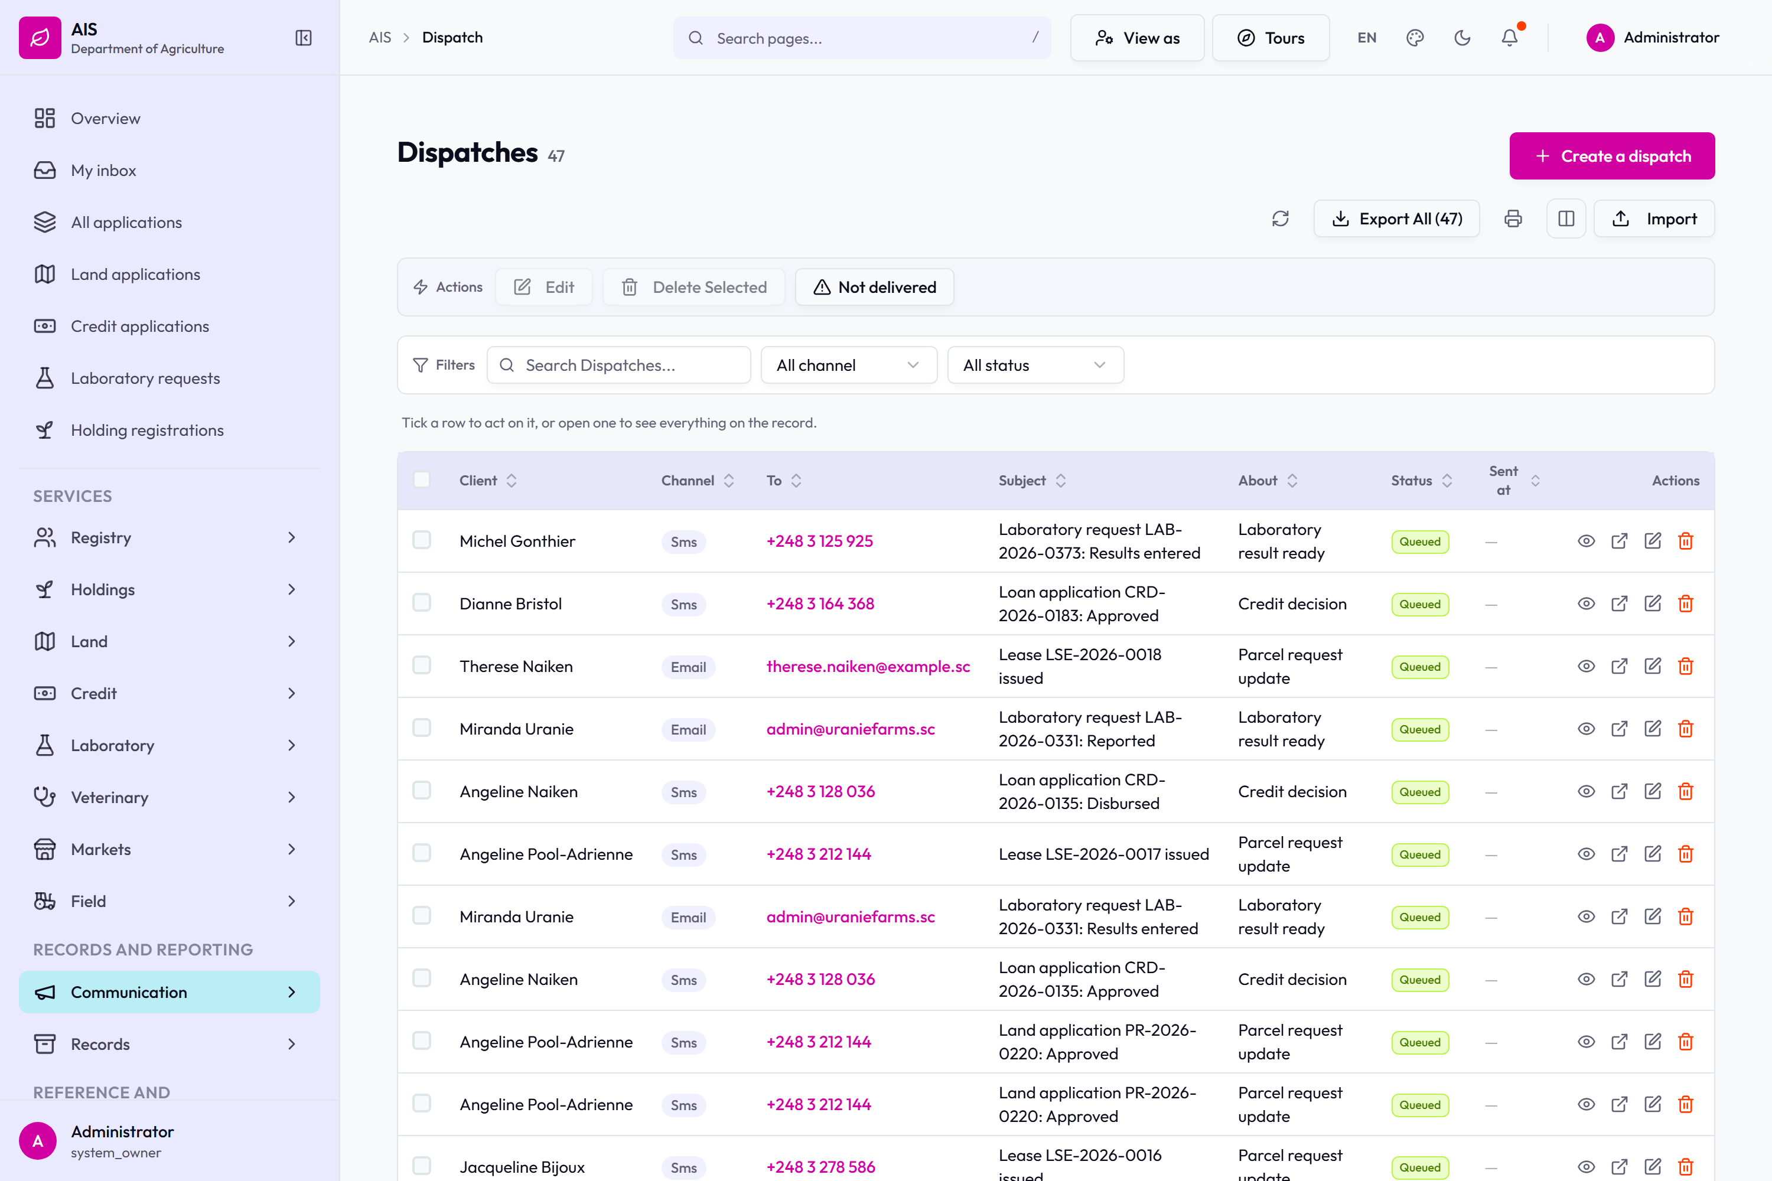The image size is (1772, 1181).
Task: Go to My inbox
Action: click(x=169, y=170)
